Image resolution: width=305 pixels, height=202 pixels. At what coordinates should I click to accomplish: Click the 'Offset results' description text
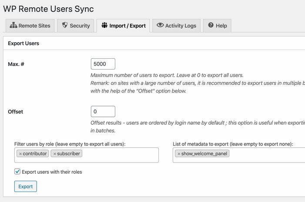(x=198, y=127)
